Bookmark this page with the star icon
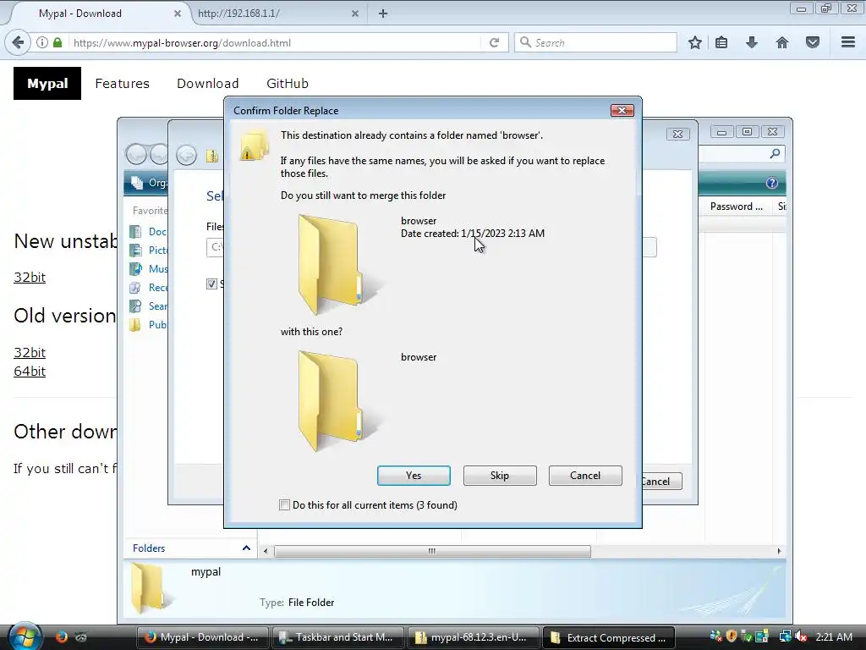Viewport: 866px width, 650px height. click(x=695, y=42)
